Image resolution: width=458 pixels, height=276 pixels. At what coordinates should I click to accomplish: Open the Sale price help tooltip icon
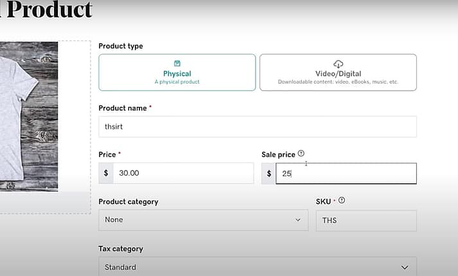point(301,154)
